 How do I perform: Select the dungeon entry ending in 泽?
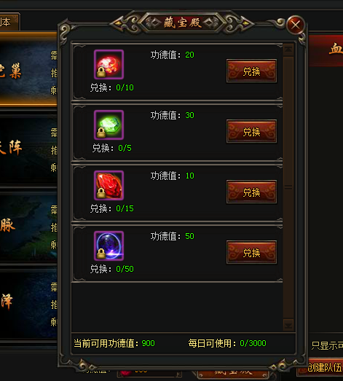28,302
